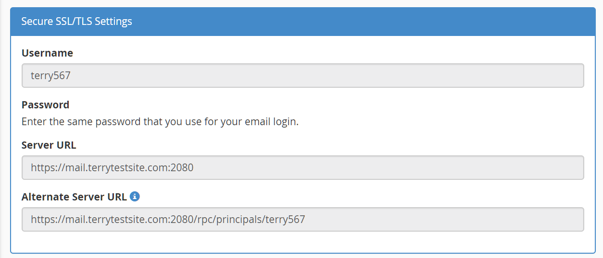Focus the Username field containing terry567
The height and width of the screenshot is (258, 603).
click(303, 76)
